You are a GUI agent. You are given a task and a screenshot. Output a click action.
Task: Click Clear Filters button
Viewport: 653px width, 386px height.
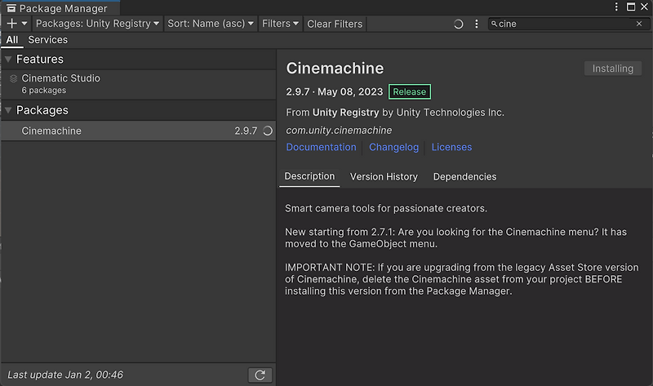(335, 24)
